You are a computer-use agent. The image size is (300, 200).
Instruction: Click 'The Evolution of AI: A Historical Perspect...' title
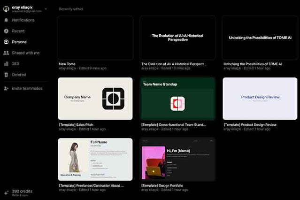(174, 64)
